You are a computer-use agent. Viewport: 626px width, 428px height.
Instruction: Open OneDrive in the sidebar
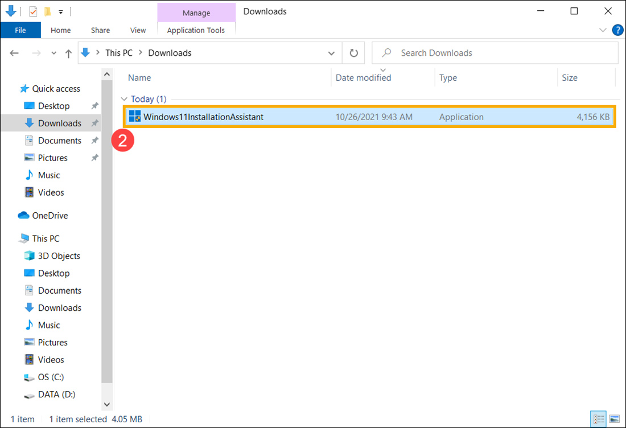[x=48, y=215]
